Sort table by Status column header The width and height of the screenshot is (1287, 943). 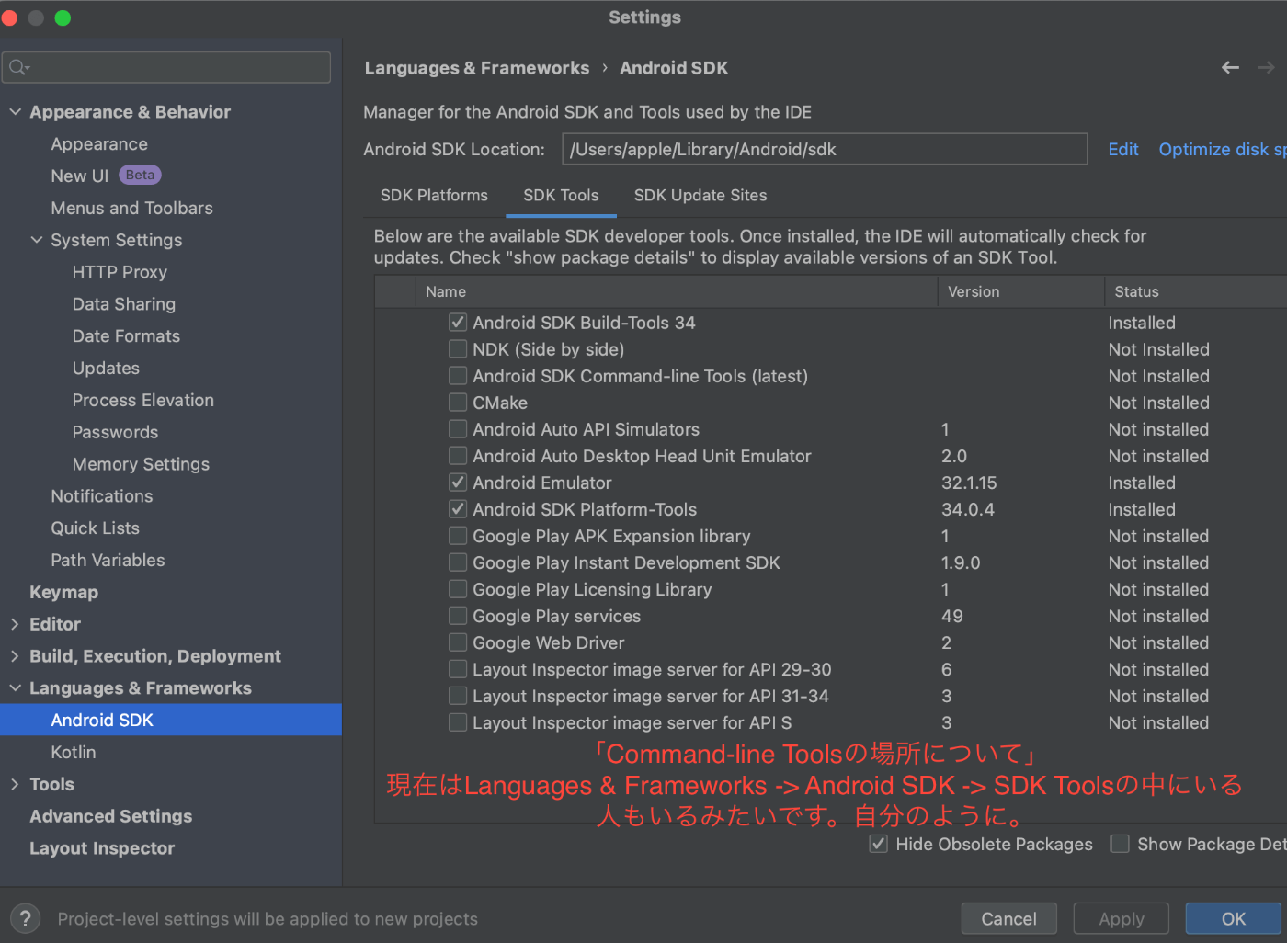tap(1195, 291)
